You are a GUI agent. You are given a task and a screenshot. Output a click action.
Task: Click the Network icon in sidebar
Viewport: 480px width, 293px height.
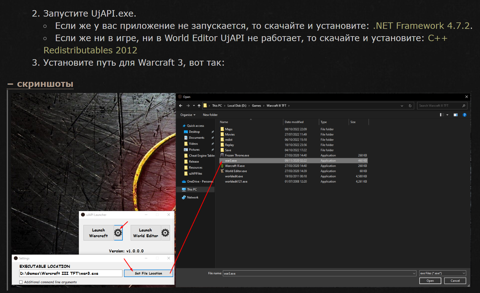pyautogui.click(x=184, y=198)
